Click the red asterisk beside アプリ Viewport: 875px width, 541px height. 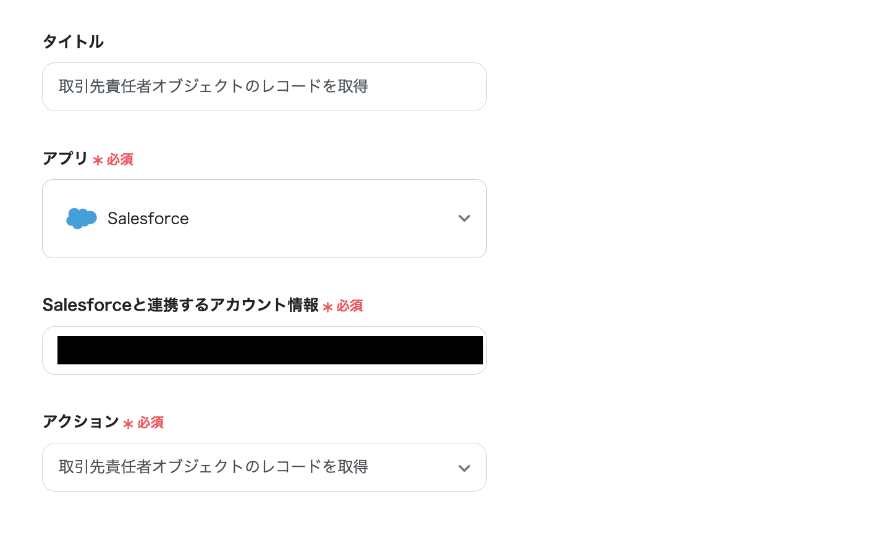(x=98, y=161)
